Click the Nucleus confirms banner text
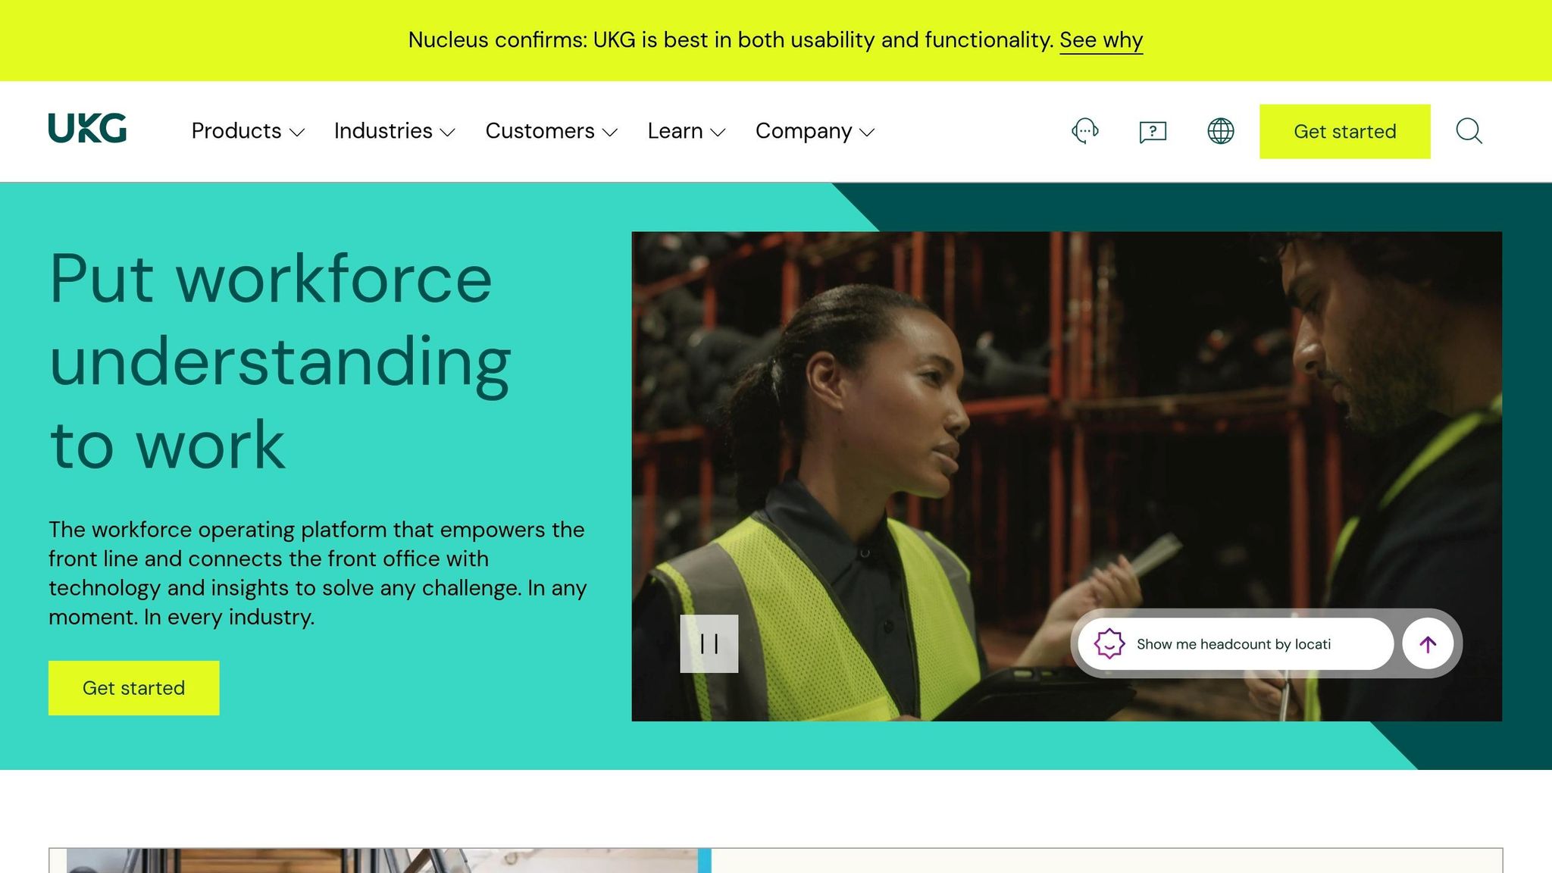 [731, 40]
